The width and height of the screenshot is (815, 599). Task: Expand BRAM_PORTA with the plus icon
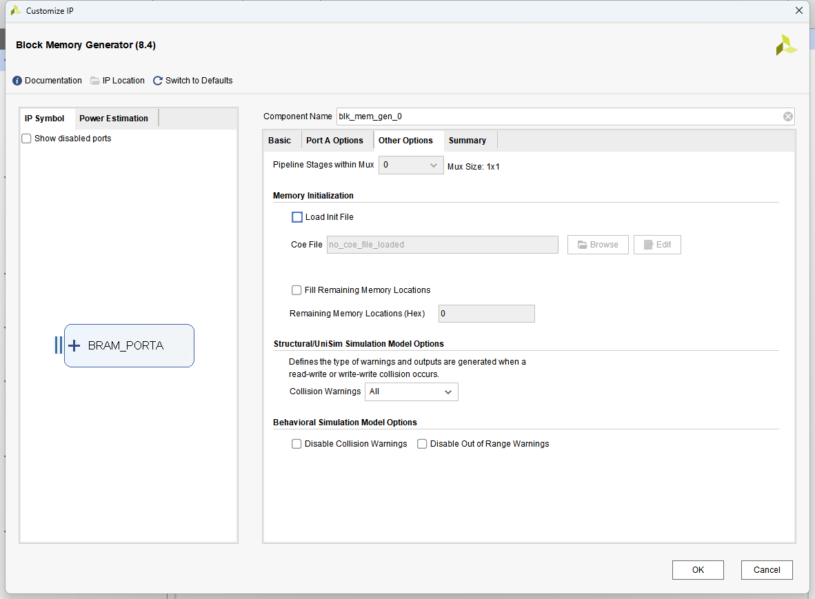point(74,345)
